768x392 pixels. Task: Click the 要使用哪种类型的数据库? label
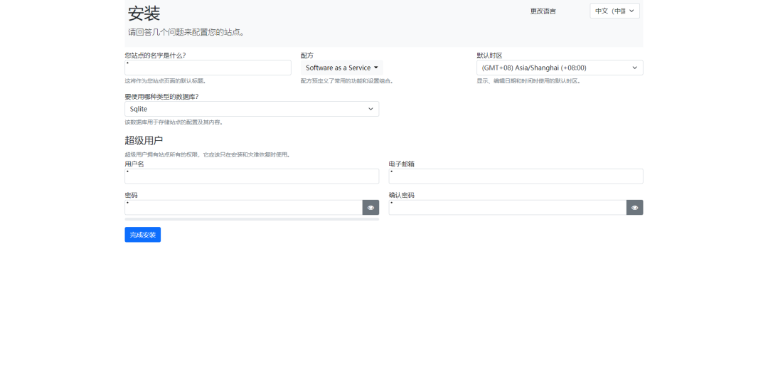[x=161, y=97]
